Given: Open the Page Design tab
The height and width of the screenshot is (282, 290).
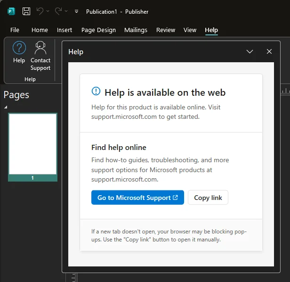Looking at the screenshot, I should point(98,30).
